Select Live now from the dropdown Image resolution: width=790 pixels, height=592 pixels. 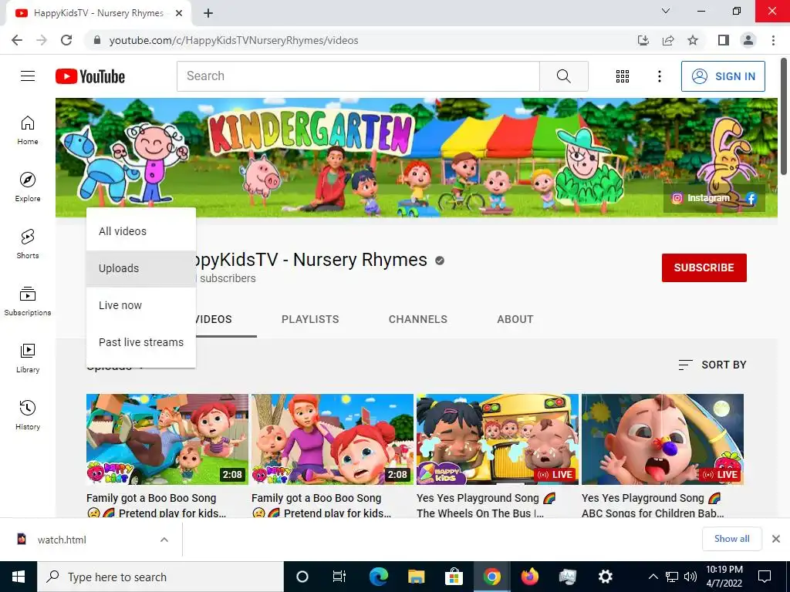pyautogui.click(x=141, y=305)
